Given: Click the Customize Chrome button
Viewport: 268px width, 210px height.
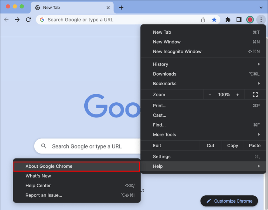Looking at the screenshot, I should coord(229,201).
